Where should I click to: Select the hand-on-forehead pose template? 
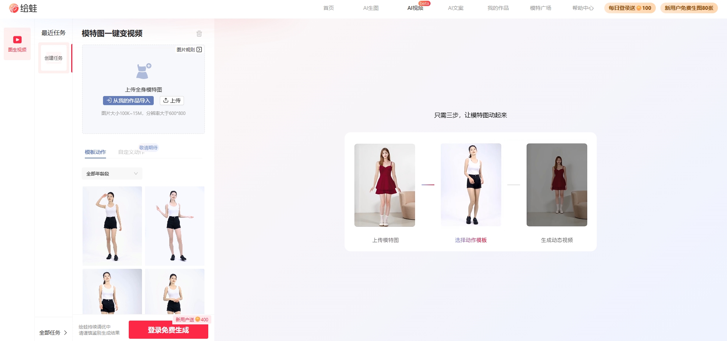point(112,226)
